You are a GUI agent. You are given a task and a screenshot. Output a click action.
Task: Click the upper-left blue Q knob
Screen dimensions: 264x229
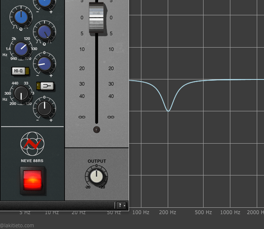20,17
